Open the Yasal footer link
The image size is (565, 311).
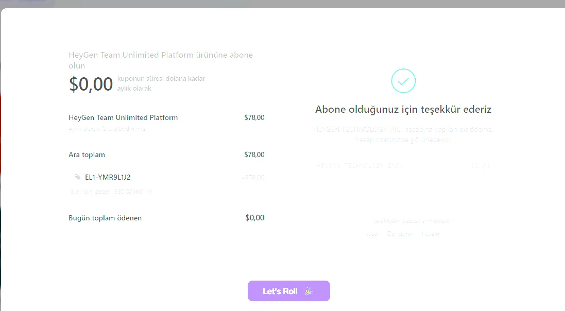pyautogui.click(x=372, y=234)
